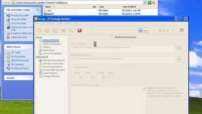Click the red cancel X toolbar icon
This screenshot has height=114, width=202.
80,30
